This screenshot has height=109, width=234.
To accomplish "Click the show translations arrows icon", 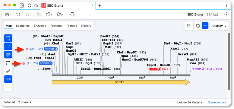I will tap(8, 63).
